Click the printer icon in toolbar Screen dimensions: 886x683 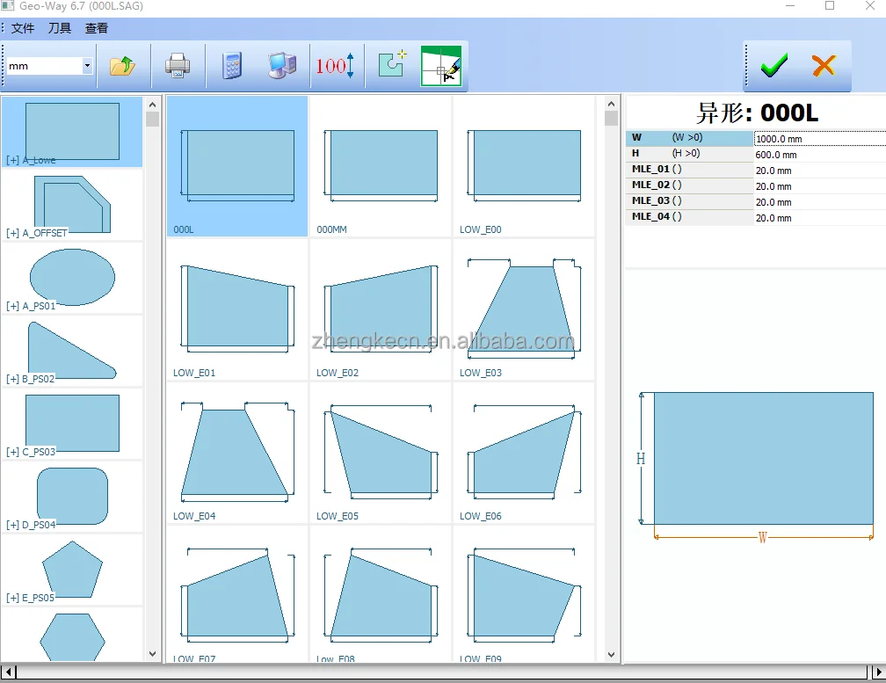177,66
